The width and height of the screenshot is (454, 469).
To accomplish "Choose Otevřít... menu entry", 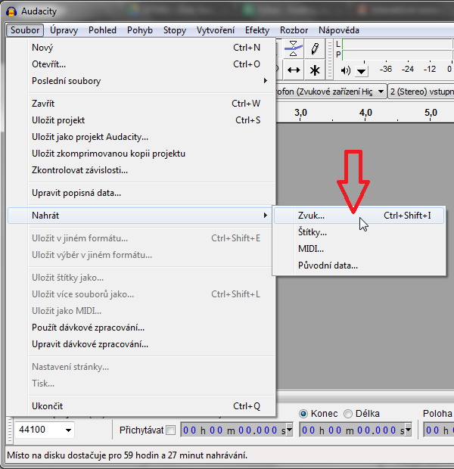I will [x=141, y=64].
